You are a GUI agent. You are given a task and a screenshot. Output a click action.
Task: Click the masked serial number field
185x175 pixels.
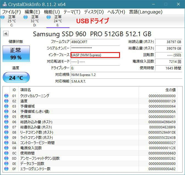pyautogui.click(x=95, y=48)
